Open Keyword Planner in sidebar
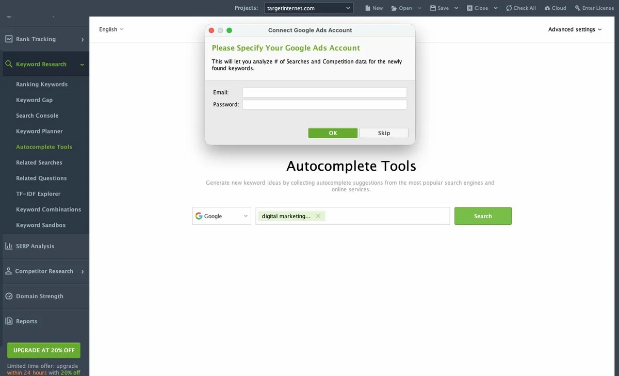The height and width of the screenshot is (376, 619). click(x=39, y=131)
